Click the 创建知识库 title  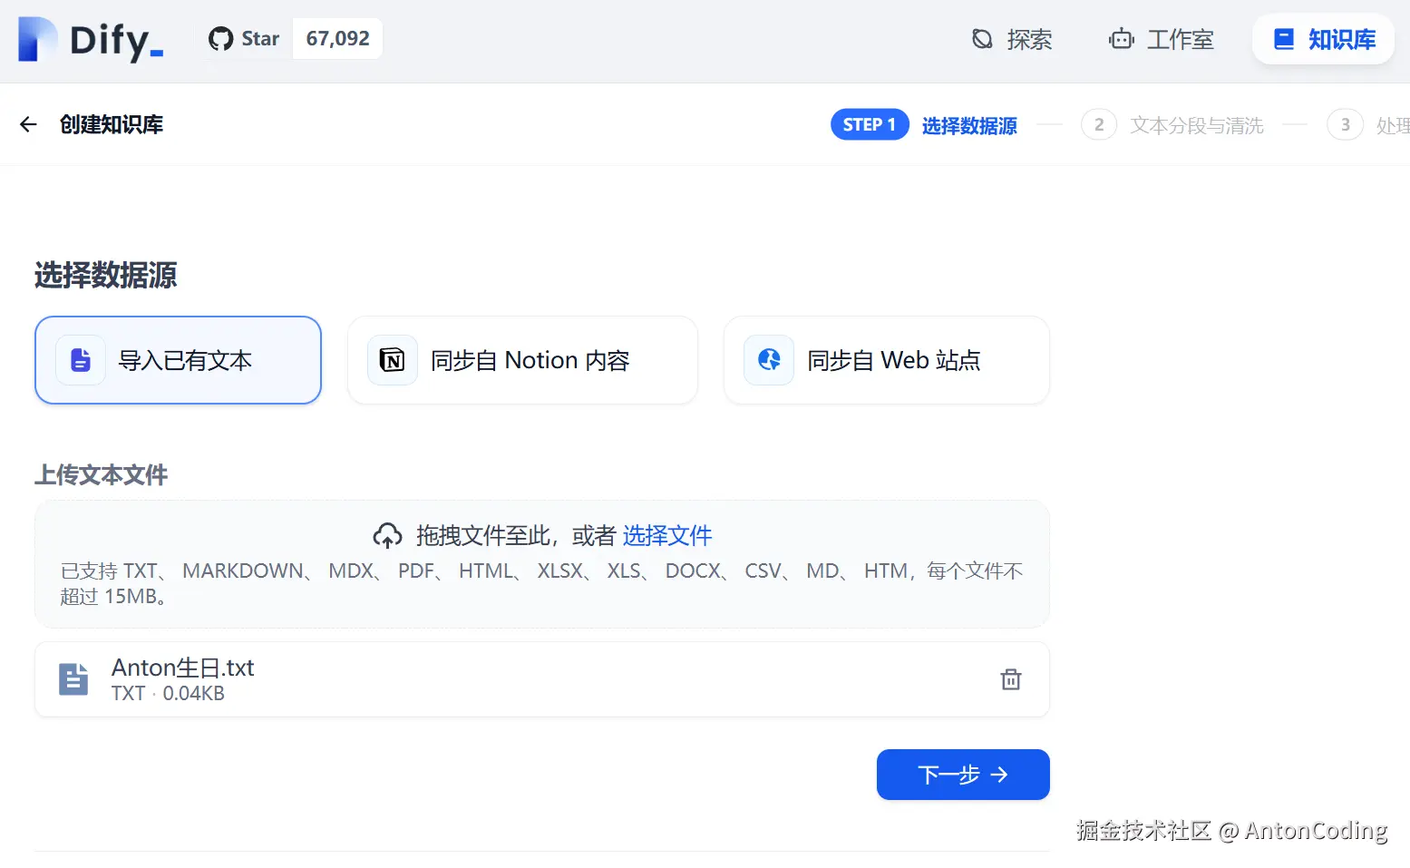point(112,124)
